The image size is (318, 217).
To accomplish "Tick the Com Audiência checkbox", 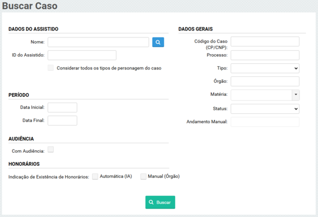I will 51,150.
